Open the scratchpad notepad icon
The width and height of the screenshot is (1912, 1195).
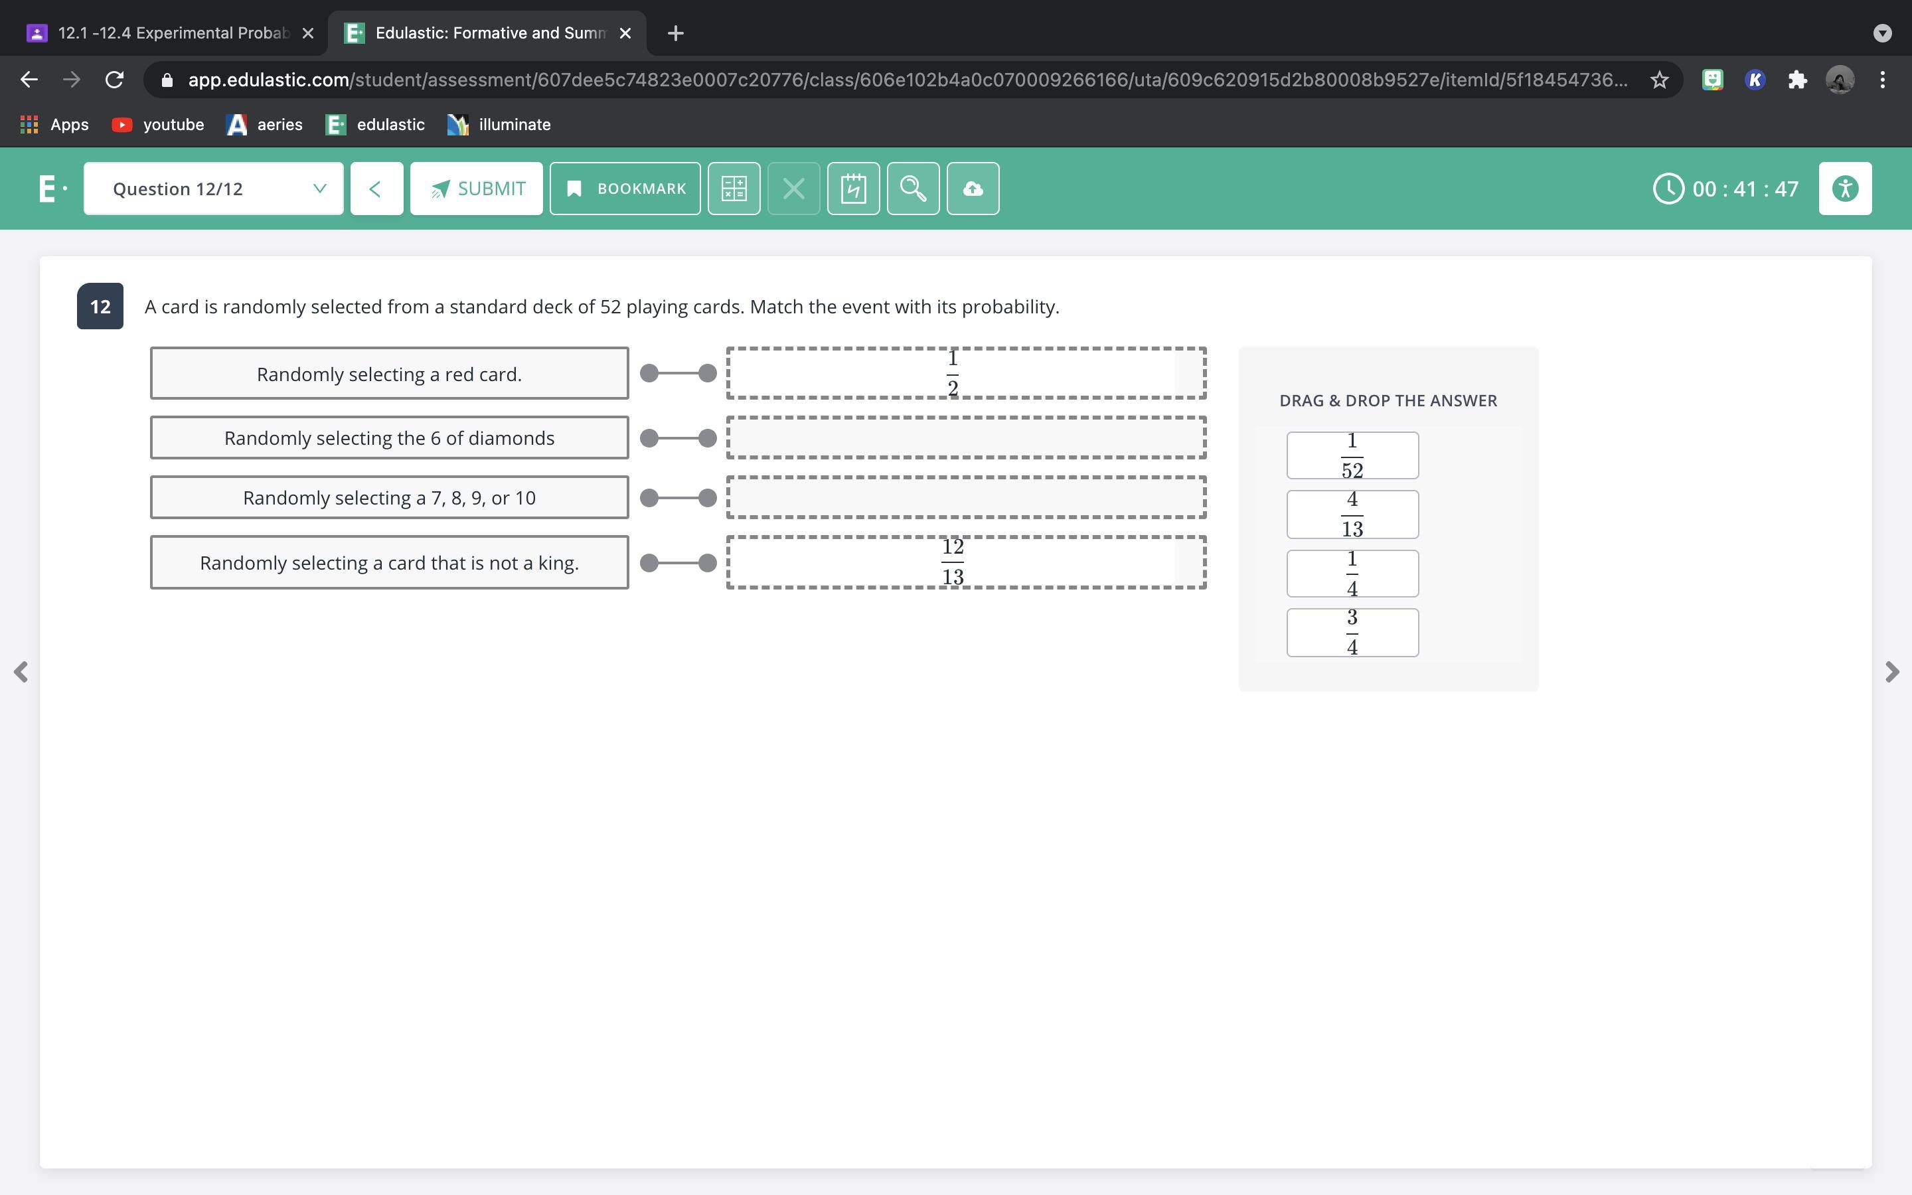(853, 189)
